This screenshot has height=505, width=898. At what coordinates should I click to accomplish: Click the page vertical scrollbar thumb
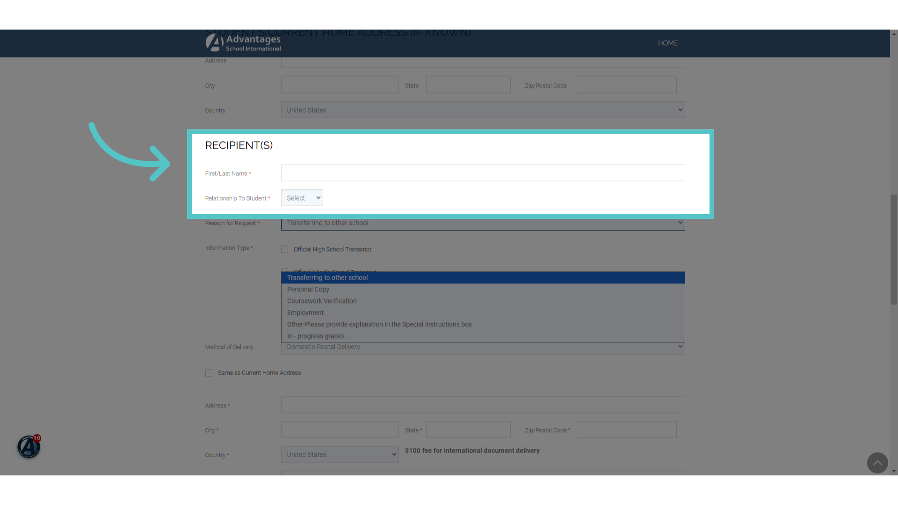[x=894, y=250]
